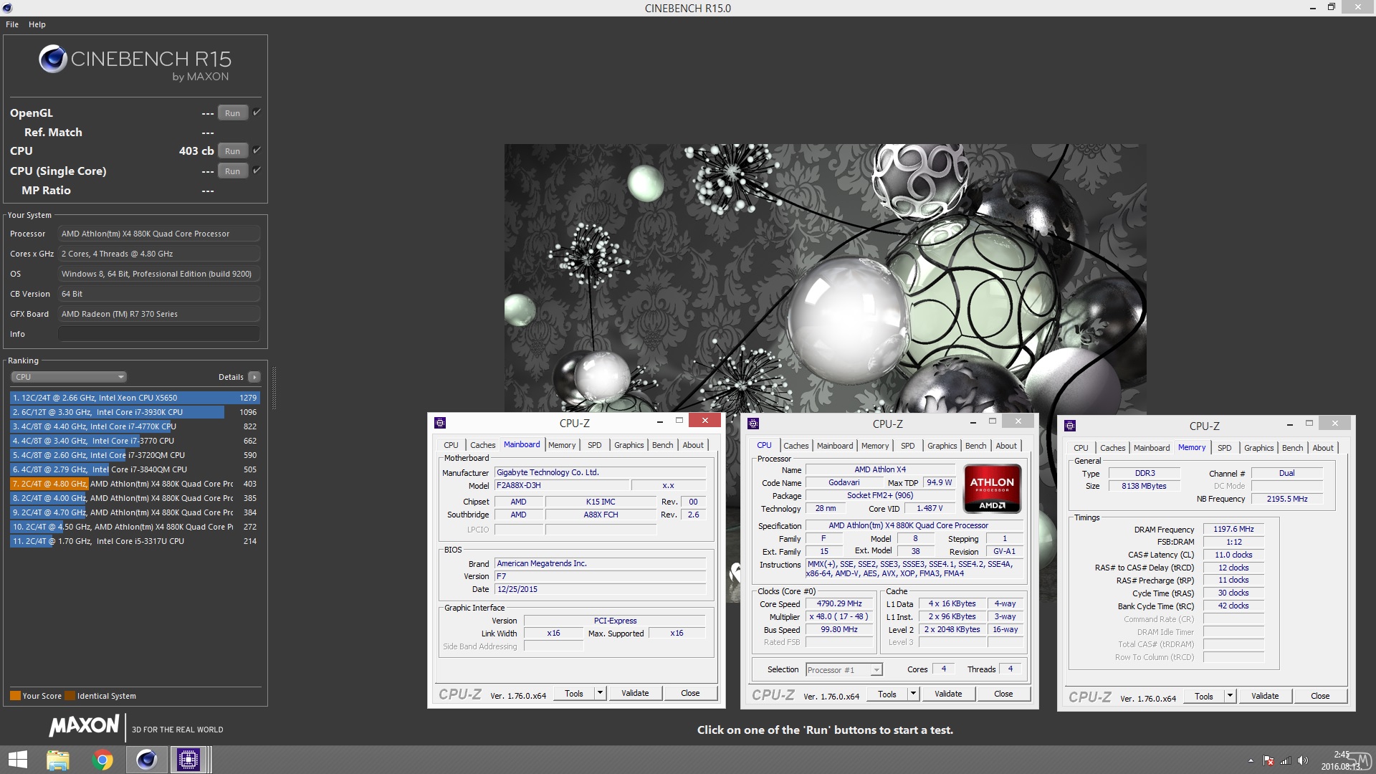Click the Your Score orange legend swatch
Image resolution: width=1376 pixels, height=774 pixels.
[15, 696]
